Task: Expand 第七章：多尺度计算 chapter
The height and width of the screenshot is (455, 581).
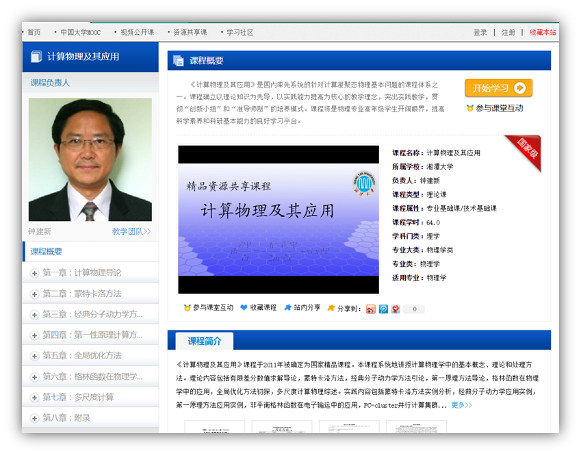Action: (35, 398)
